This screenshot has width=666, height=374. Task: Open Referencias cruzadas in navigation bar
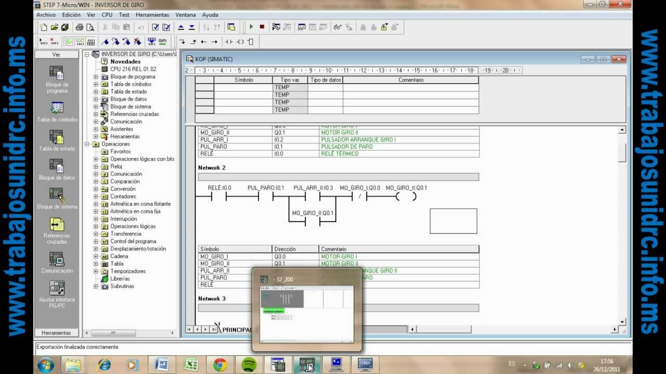point(57,231)
